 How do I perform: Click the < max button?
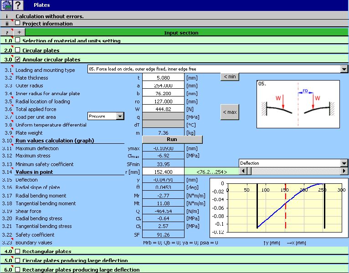(229, 112)
